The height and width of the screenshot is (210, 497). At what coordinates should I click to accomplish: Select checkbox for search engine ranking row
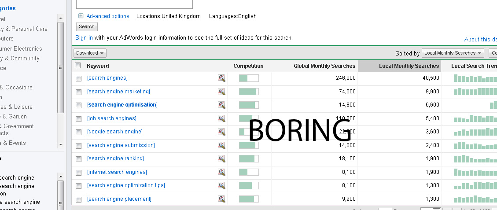78,159
